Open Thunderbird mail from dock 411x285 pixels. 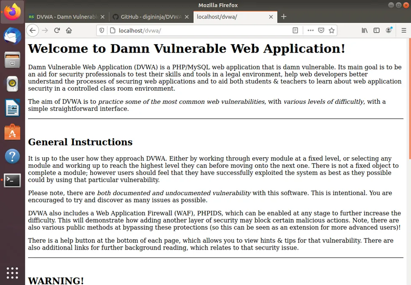click(x=12, y=36)
